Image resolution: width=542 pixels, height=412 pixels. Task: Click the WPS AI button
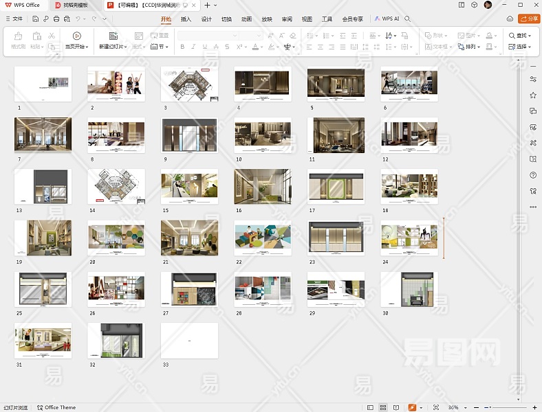387,19
